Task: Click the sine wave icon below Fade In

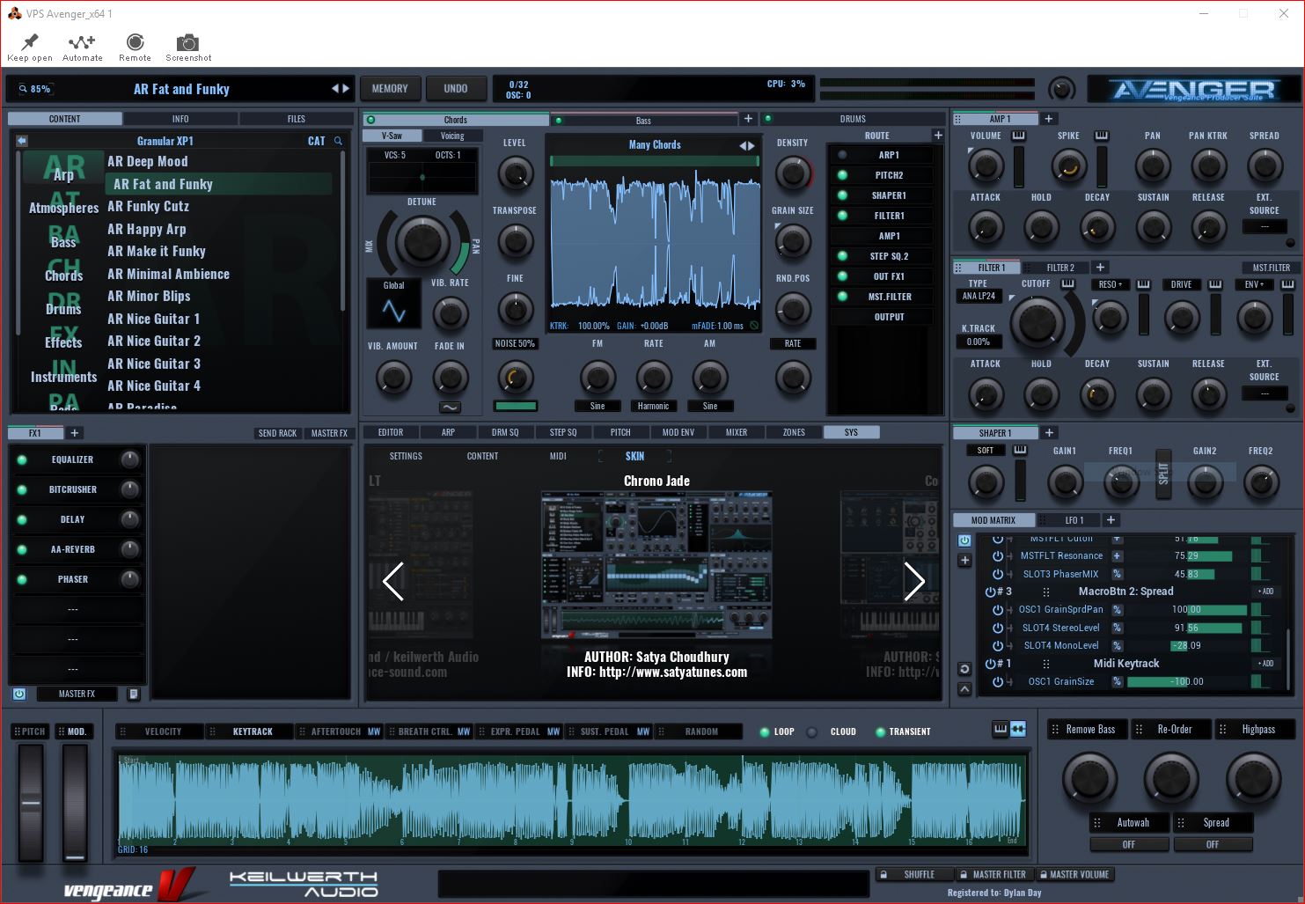Action: (450, 408)
